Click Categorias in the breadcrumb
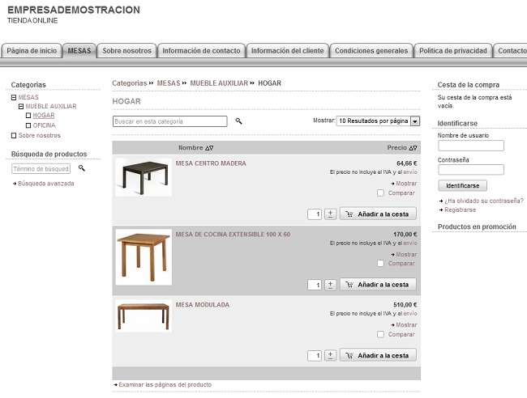Viewport: 527px width, 398px height. pos(130,83)
